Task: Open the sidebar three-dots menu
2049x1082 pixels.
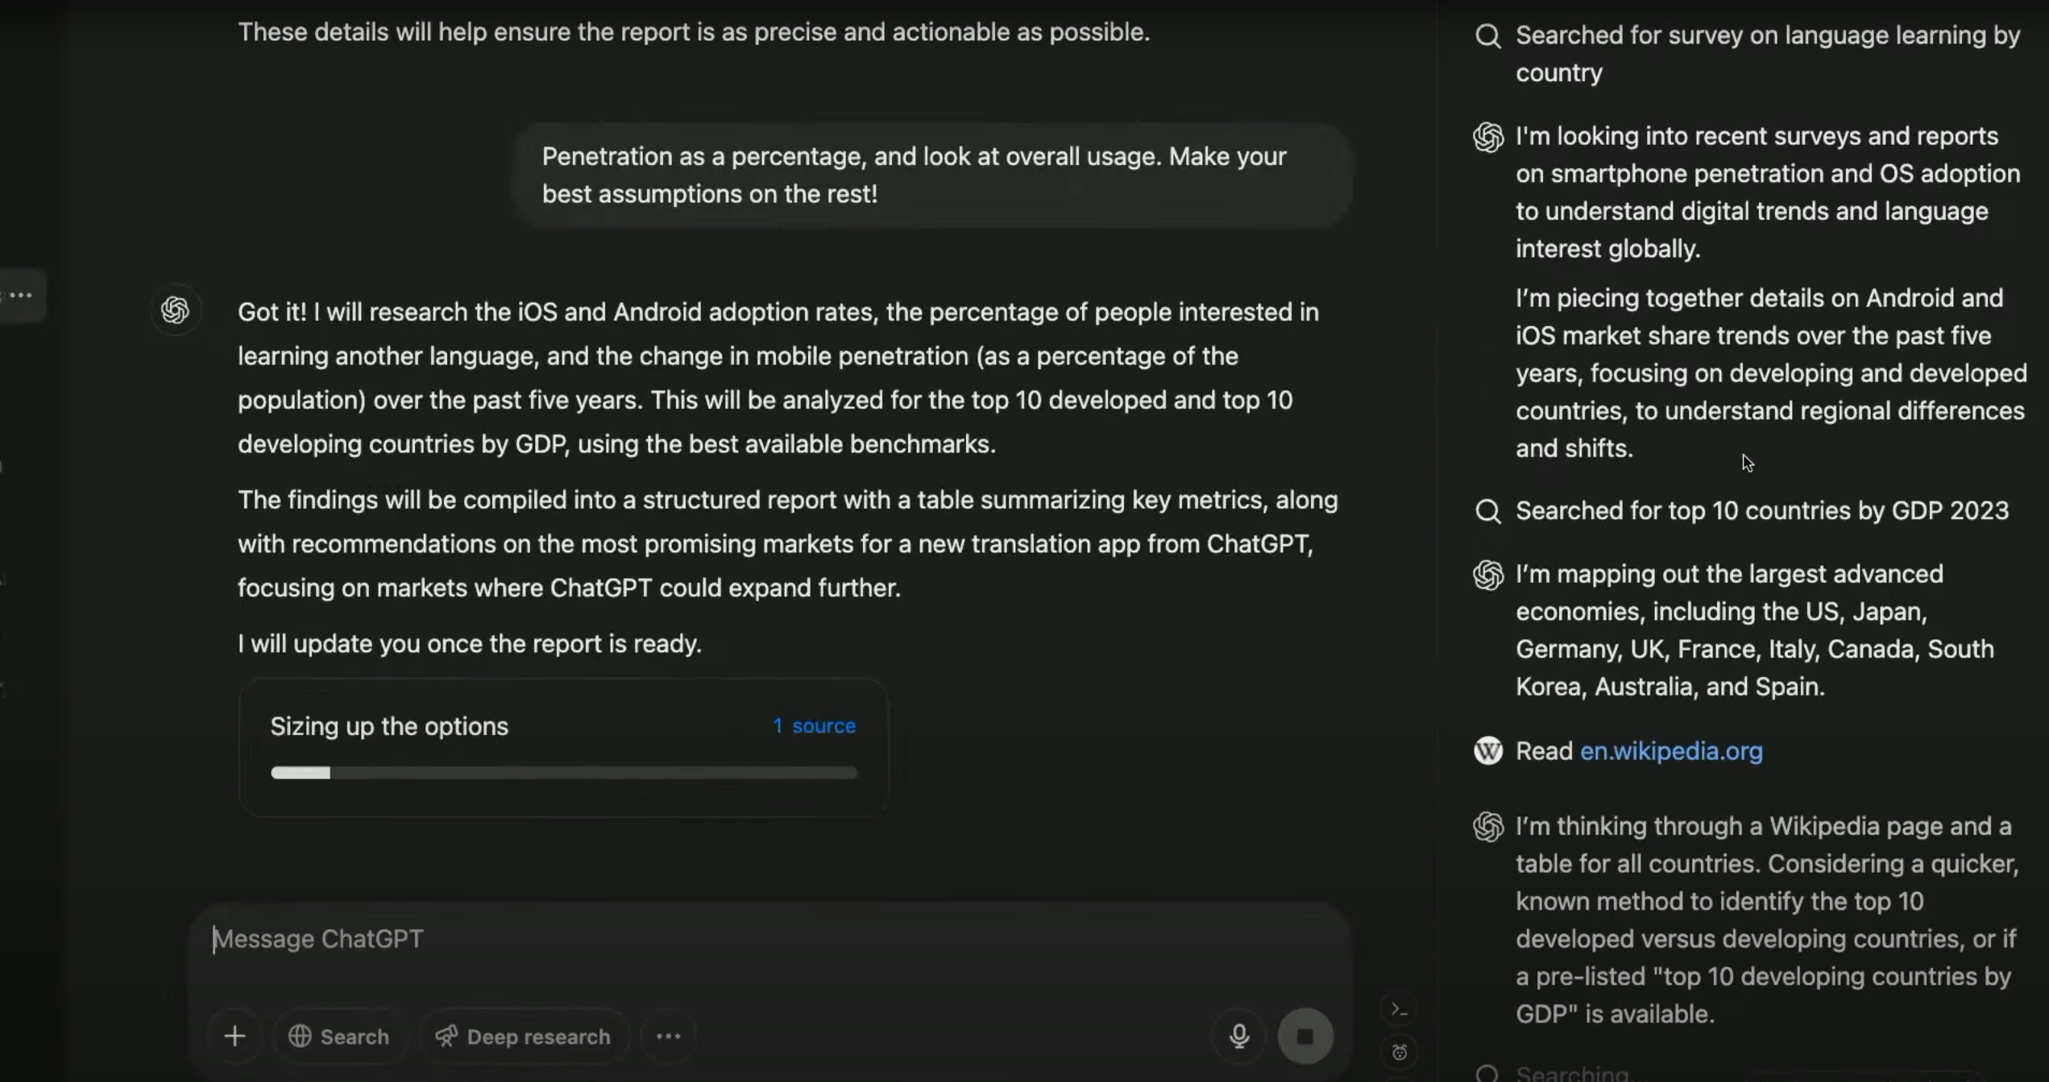Action: [21, 295]
